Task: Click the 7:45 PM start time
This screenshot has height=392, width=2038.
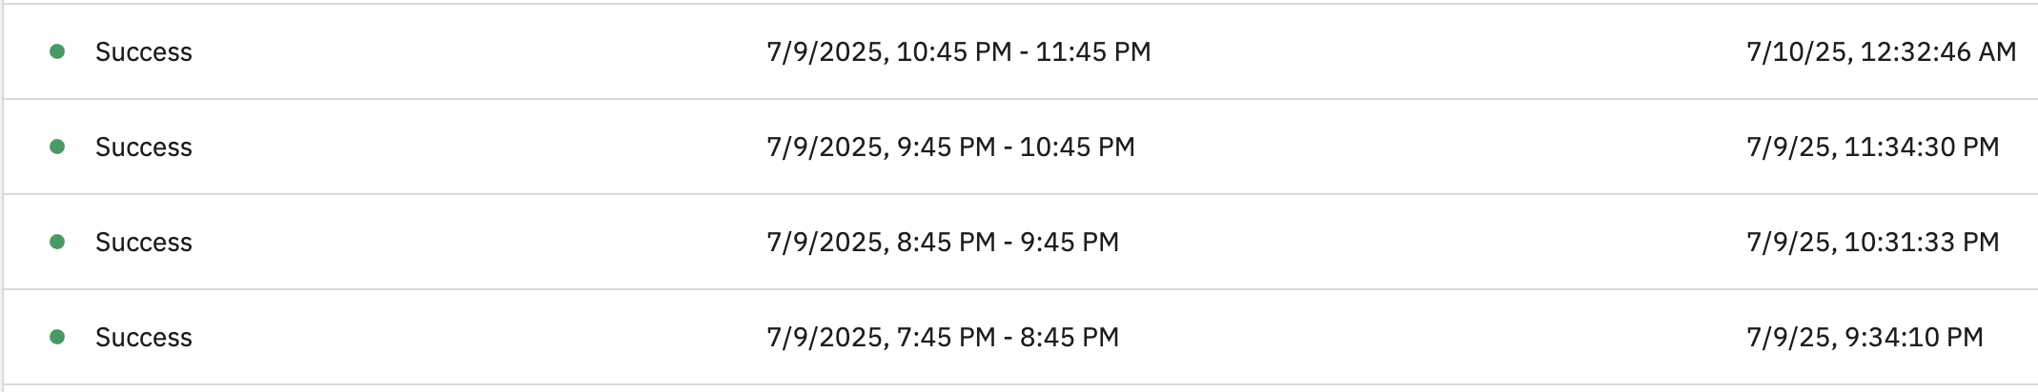Action: click(947, 337)
